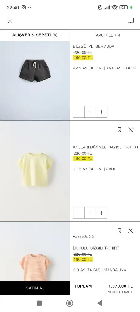The width and height of the screenshot is (140, 312).
Task: Save Dokulu Çizgili T-shirt to favorites
Action: (119, 231)
